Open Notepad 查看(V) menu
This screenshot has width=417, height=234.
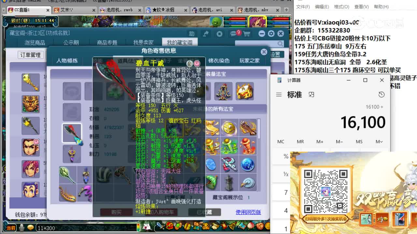[x=361, y=7]
